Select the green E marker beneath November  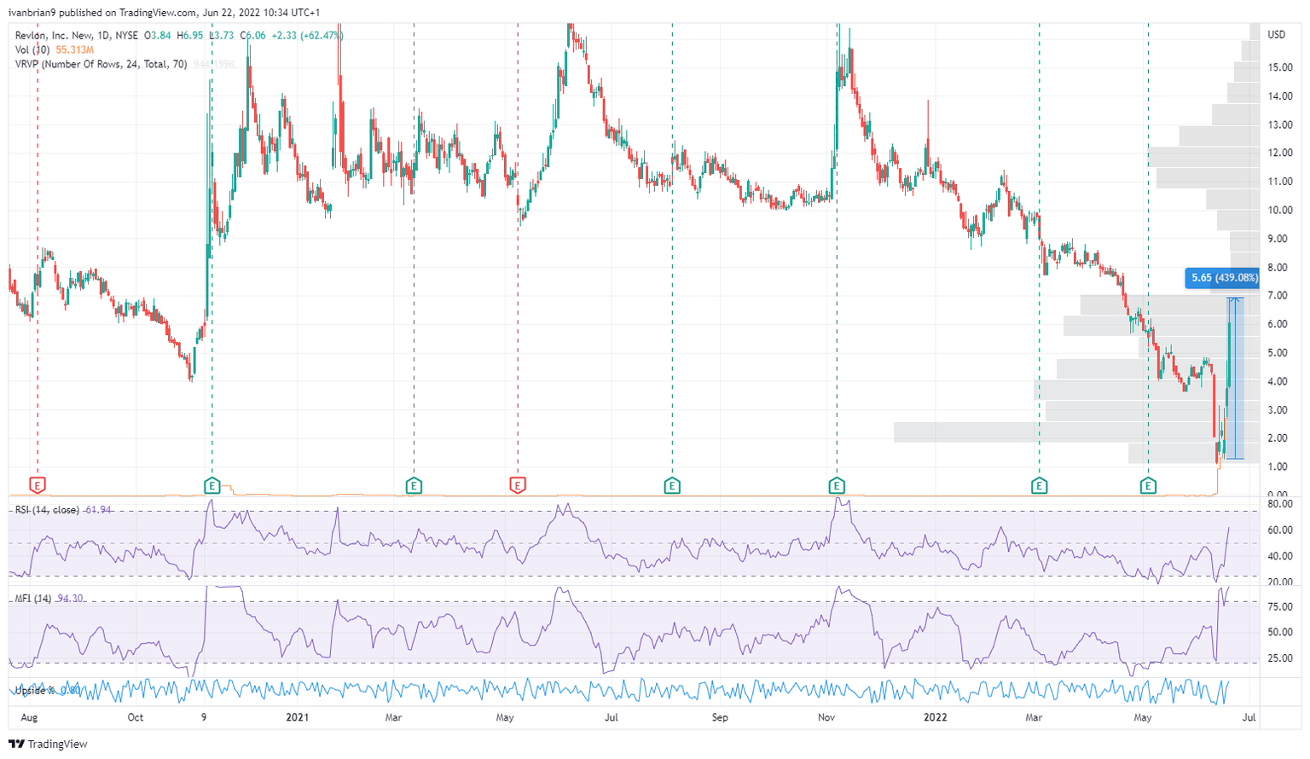click(838, 485)
